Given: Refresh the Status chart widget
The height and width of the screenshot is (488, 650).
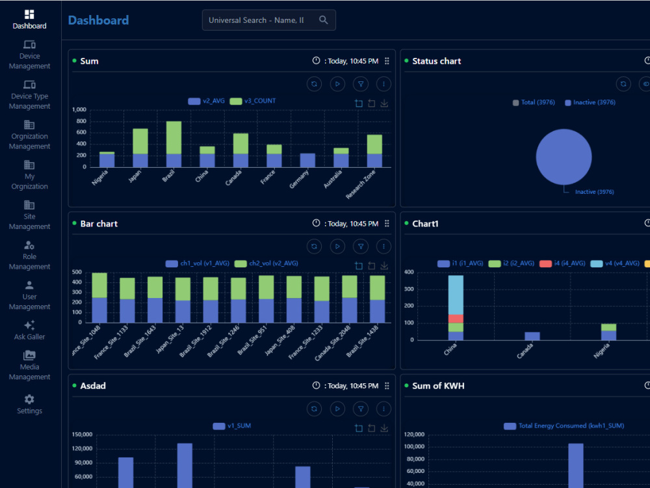Looking at the screenshot, I should point(623,84).
